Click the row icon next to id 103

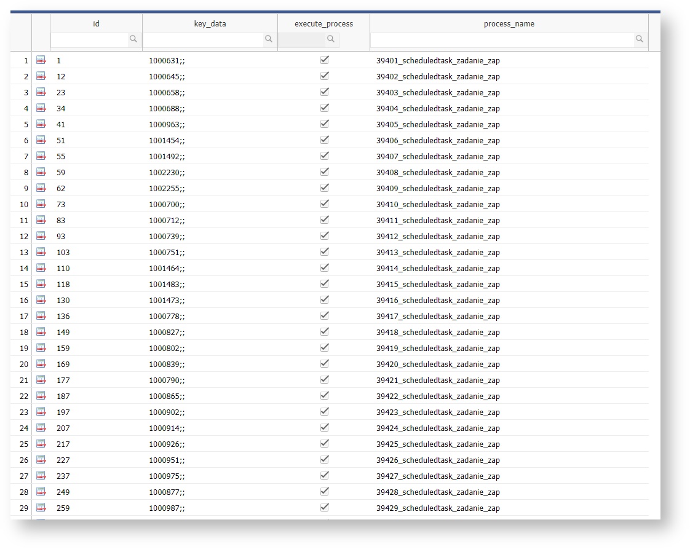click(x=41, y=252)
